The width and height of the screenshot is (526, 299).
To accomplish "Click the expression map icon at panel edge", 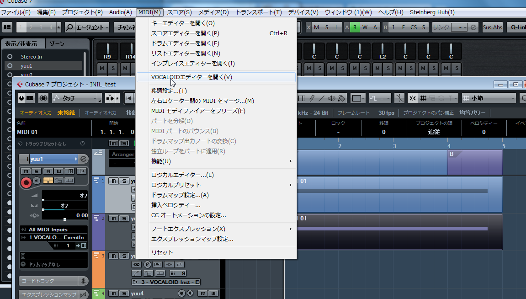I will 83,294.
